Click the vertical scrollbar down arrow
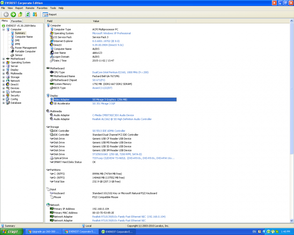This screenshot has height=235, width=294. pos(292,221)
